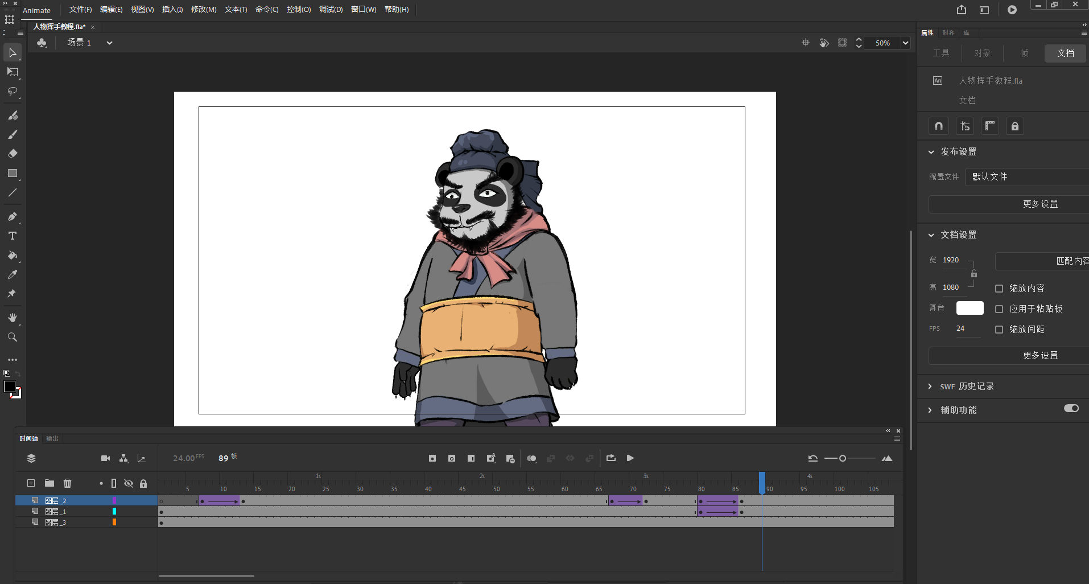Select the Line tool
The height and width of the screenshot is (584, 1089).
coord(13,192)
